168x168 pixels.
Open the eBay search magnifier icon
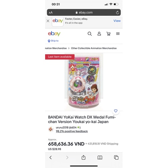pyautogui.click(x=90, y=34)
